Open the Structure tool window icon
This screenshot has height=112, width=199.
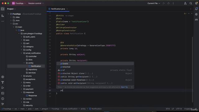[3, 16]
